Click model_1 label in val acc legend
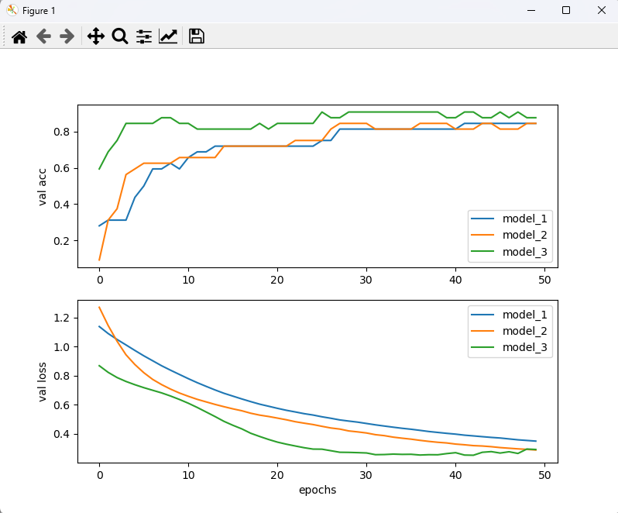This screenshot has width=618, height=513. point(524,219)
